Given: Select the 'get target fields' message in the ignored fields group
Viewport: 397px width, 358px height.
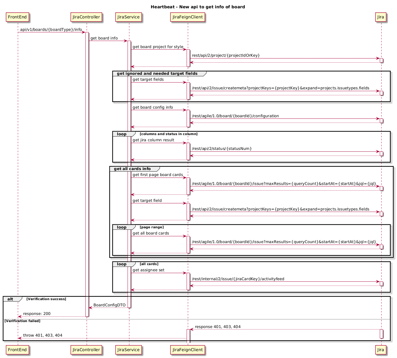Looking at the screenshot, I should 148,80.
